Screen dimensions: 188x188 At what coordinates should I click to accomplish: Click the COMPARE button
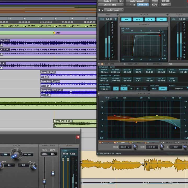[143, 5]
